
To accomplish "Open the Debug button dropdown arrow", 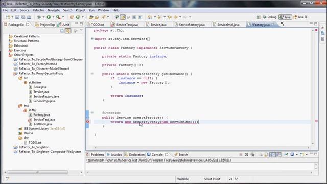I will [x=43, y=17].
